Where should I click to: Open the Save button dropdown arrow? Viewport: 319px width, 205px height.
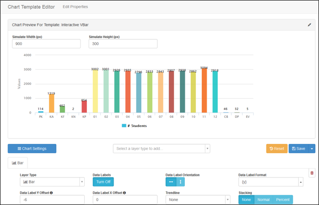(312, 149)
